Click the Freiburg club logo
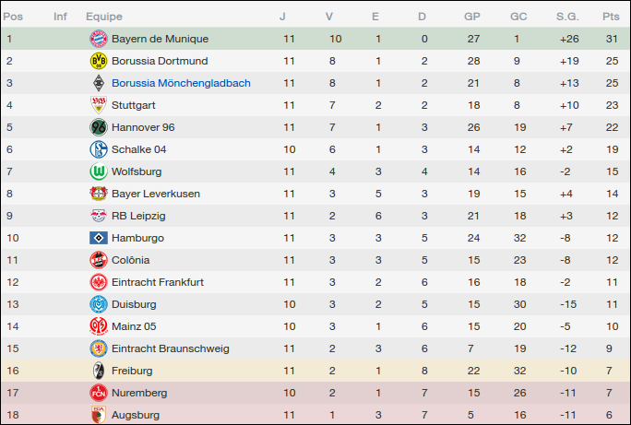 [98, 371]
